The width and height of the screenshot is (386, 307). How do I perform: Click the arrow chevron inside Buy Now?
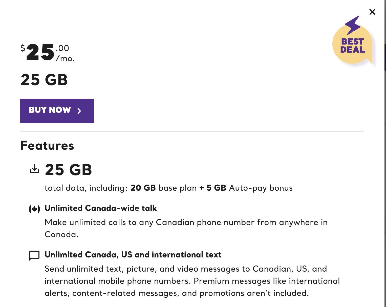click(x=79, y=111)
